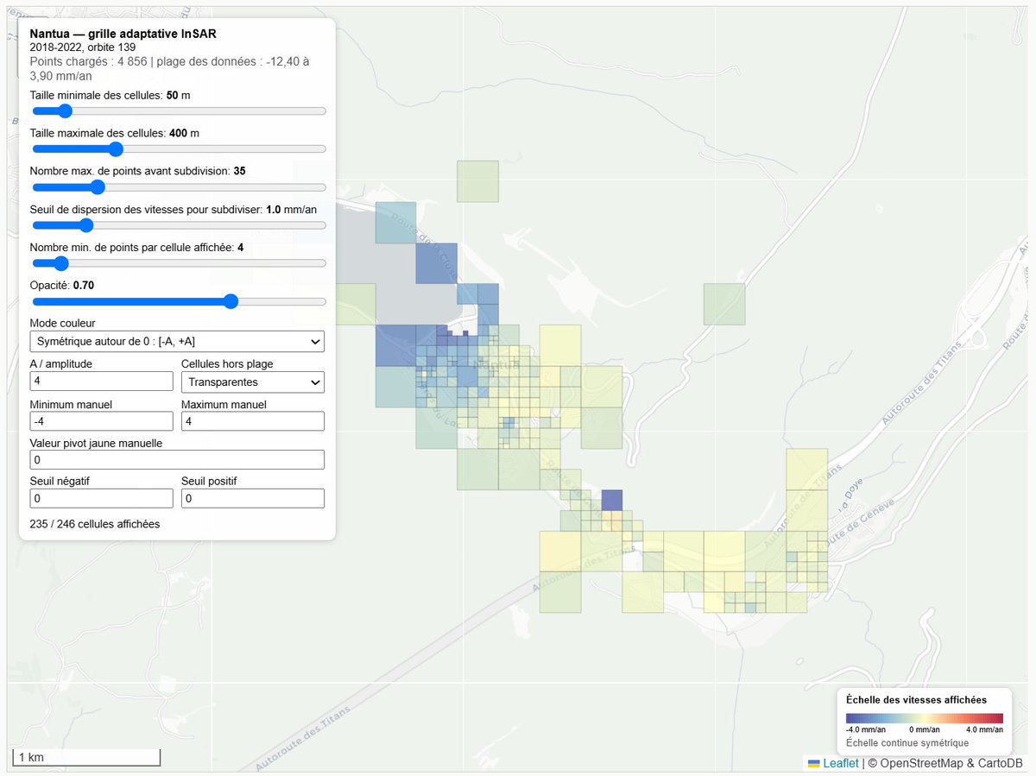Viewport: 1036px width, 776px height.
Task: Click the '4.0 mm/an' legend label
Action: (984, 730)
